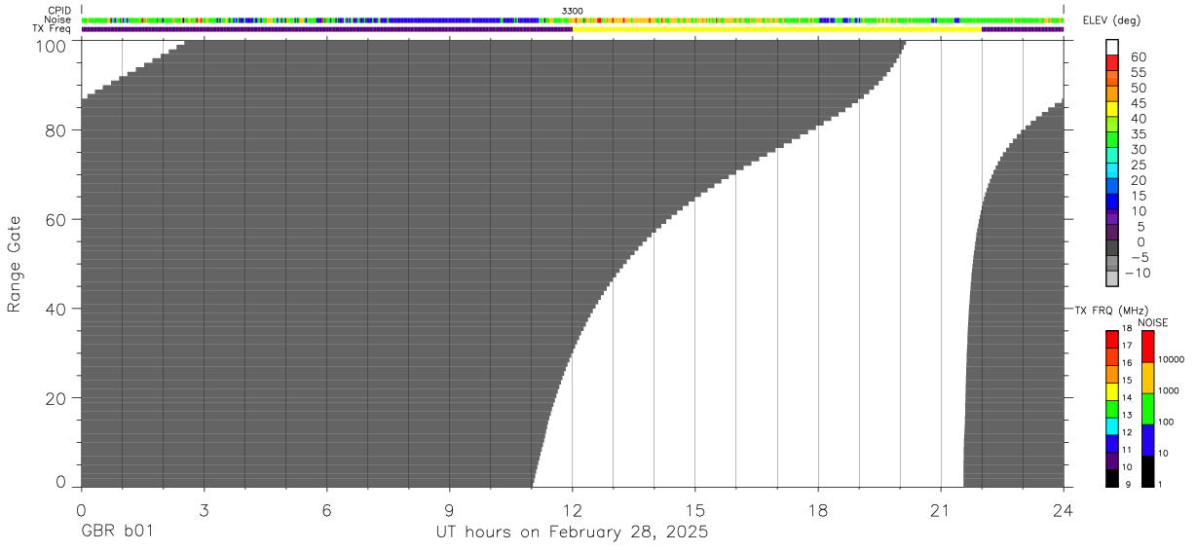Click the CPID value '3300'
This screenshot has height=552, width=1196.
pos(572,11)
